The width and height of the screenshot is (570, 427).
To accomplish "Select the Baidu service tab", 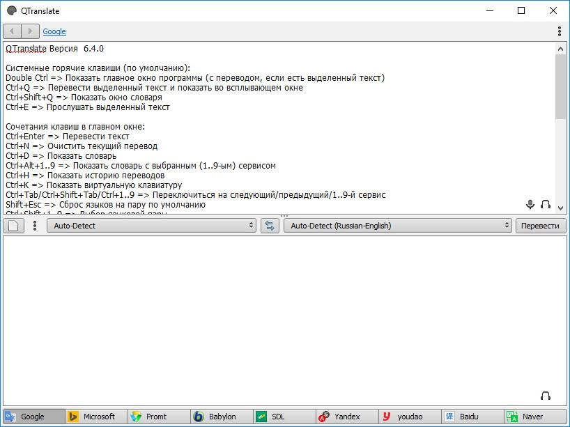I will (x=472, y=417).
